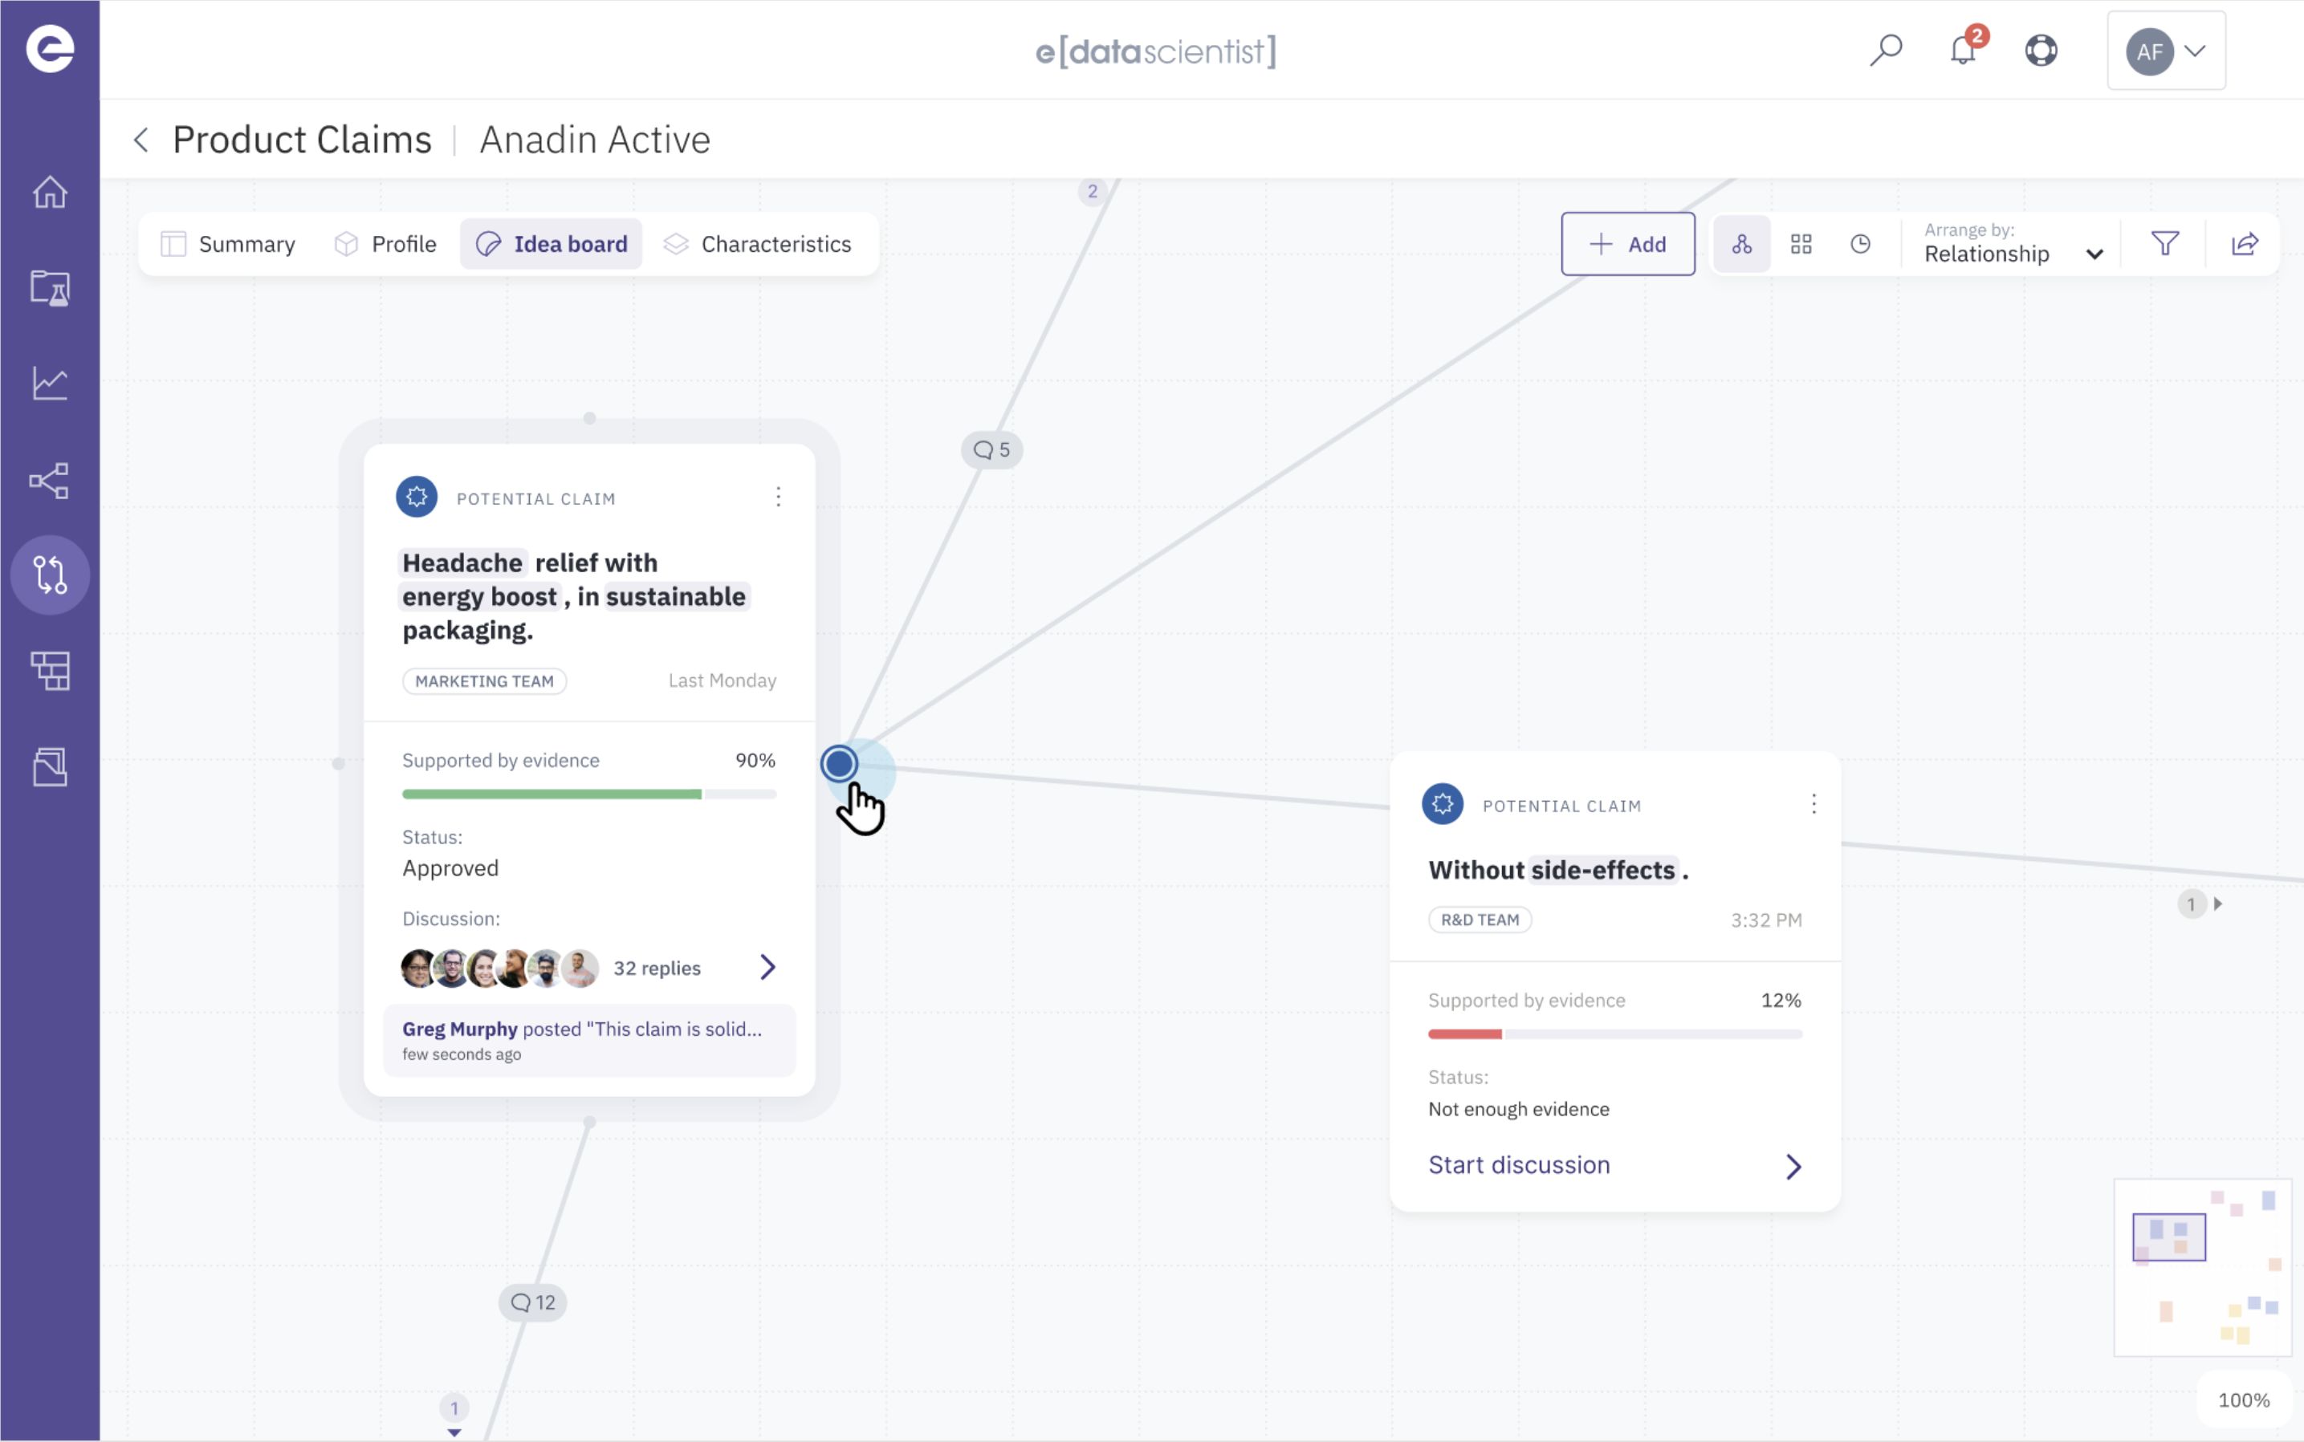Open the filter funnel
Image resolution: width=2304 pixels, height=1442 pixels.
[2164, 244]
